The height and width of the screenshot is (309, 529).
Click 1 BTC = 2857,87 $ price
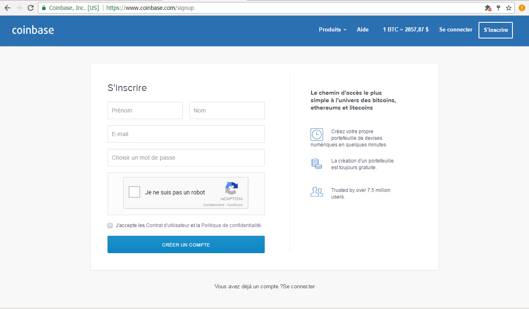pyautogui.click(x=406, y=30)
